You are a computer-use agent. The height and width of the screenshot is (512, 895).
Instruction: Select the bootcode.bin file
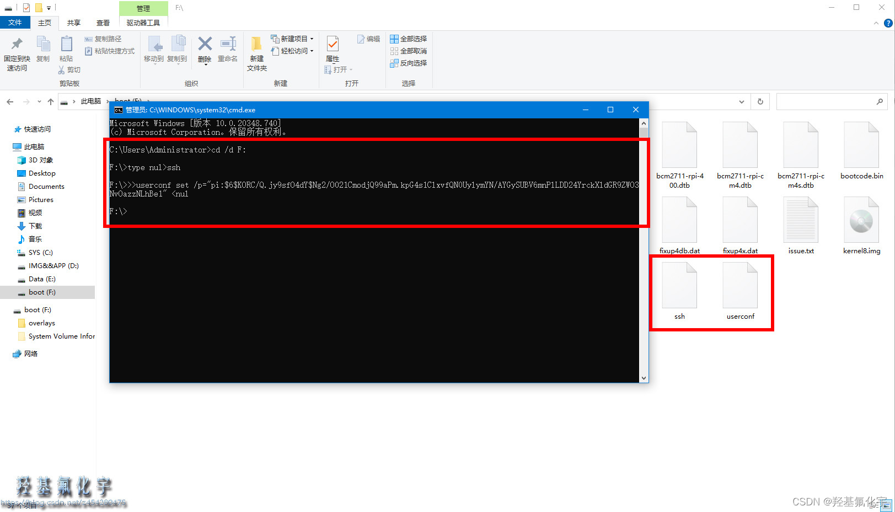point(861,151)
